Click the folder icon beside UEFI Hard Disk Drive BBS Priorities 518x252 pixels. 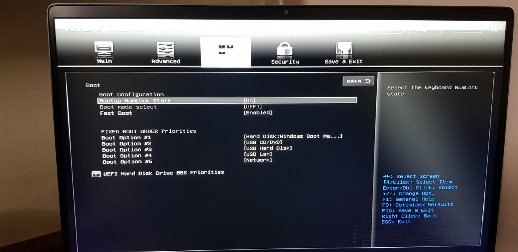[x=96, y=174]
